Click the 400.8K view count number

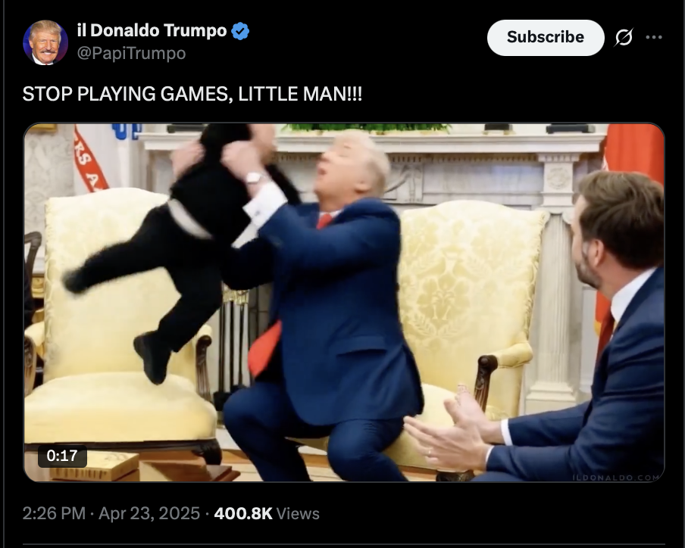coord(243,513)
